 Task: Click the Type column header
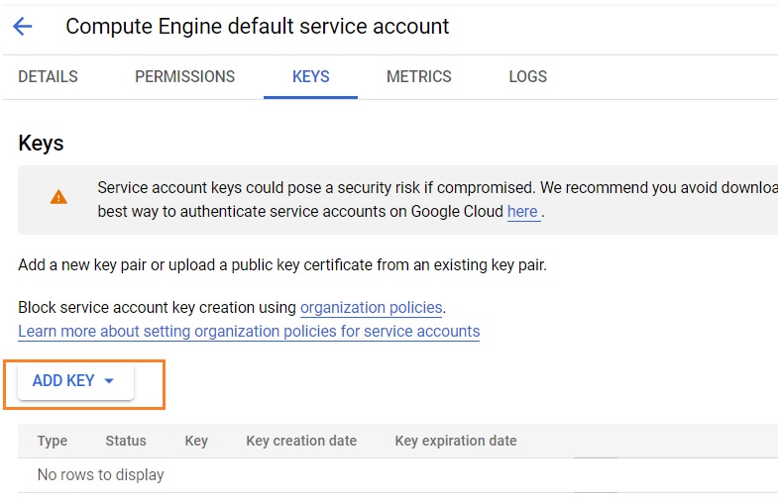coord(53,441)
